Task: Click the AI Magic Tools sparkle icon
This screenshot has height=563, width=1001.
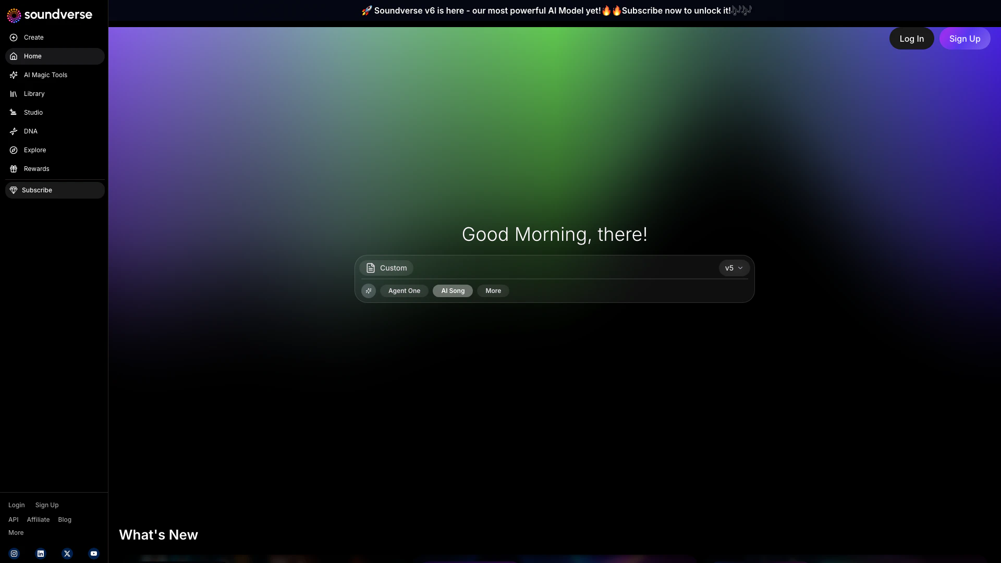Action: pyautogui.click(x=14, y=75)
